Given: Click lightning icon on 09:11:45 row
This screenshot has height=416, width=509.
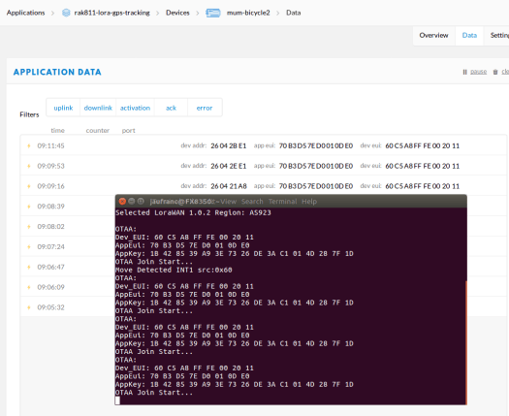Looking at the screenshot, I should click(x=29, y=145).
